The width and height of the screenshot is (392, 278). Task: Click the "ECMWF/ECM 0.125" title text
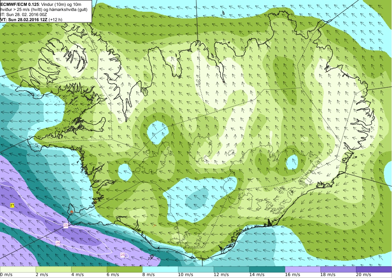[20, 4]
